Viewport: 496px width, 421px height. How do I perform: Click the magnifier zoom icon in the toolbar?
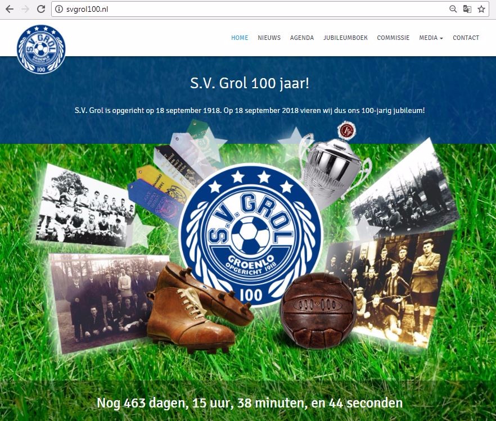[x=452, y=9]
